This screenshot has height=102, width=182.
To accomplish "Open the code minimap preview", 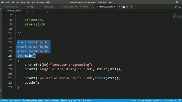I will 177,16.
